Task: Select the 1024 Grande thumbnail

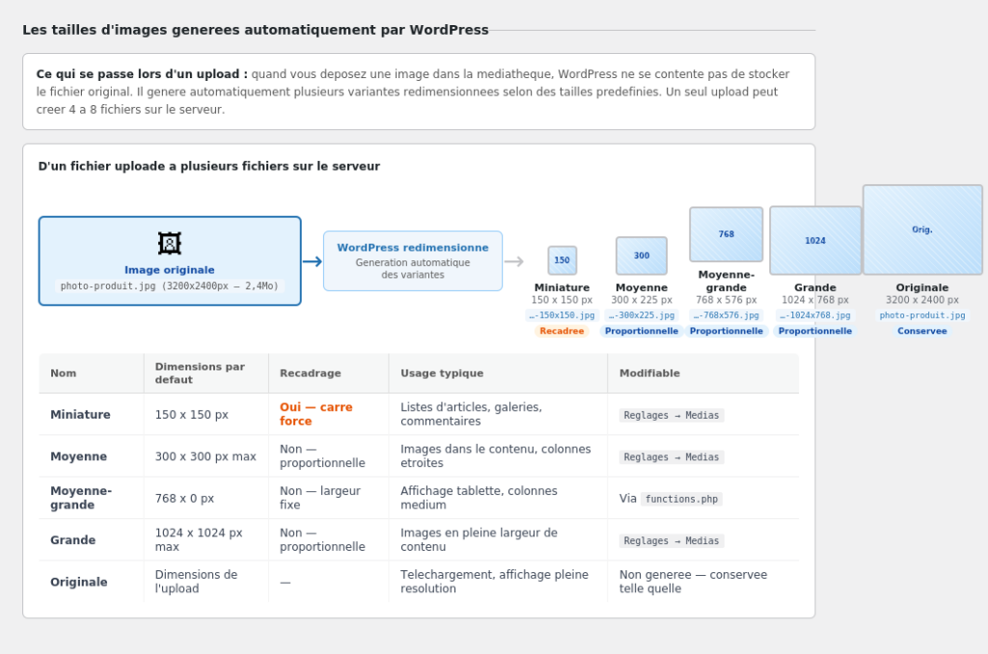Action: coord(814,241)
